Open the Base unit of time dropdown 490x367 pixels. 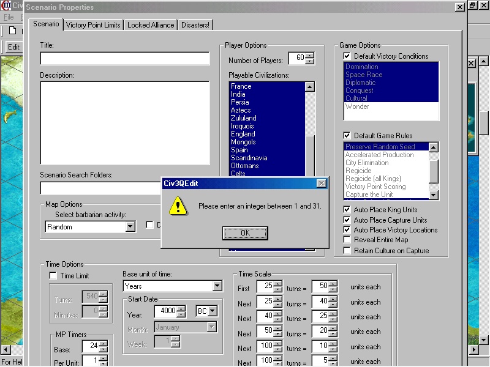pos(217,286)
